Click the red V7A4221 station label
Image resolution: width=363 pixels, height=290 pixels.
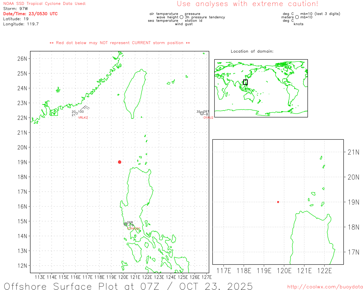134,228
